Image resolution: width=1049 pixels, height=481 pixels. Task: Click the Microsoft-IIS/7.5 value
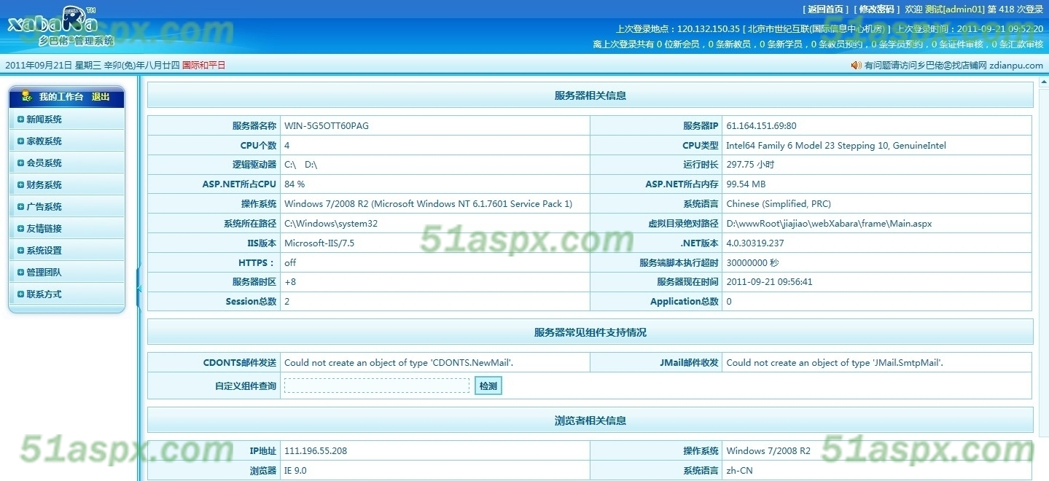[x=319, y=243]
